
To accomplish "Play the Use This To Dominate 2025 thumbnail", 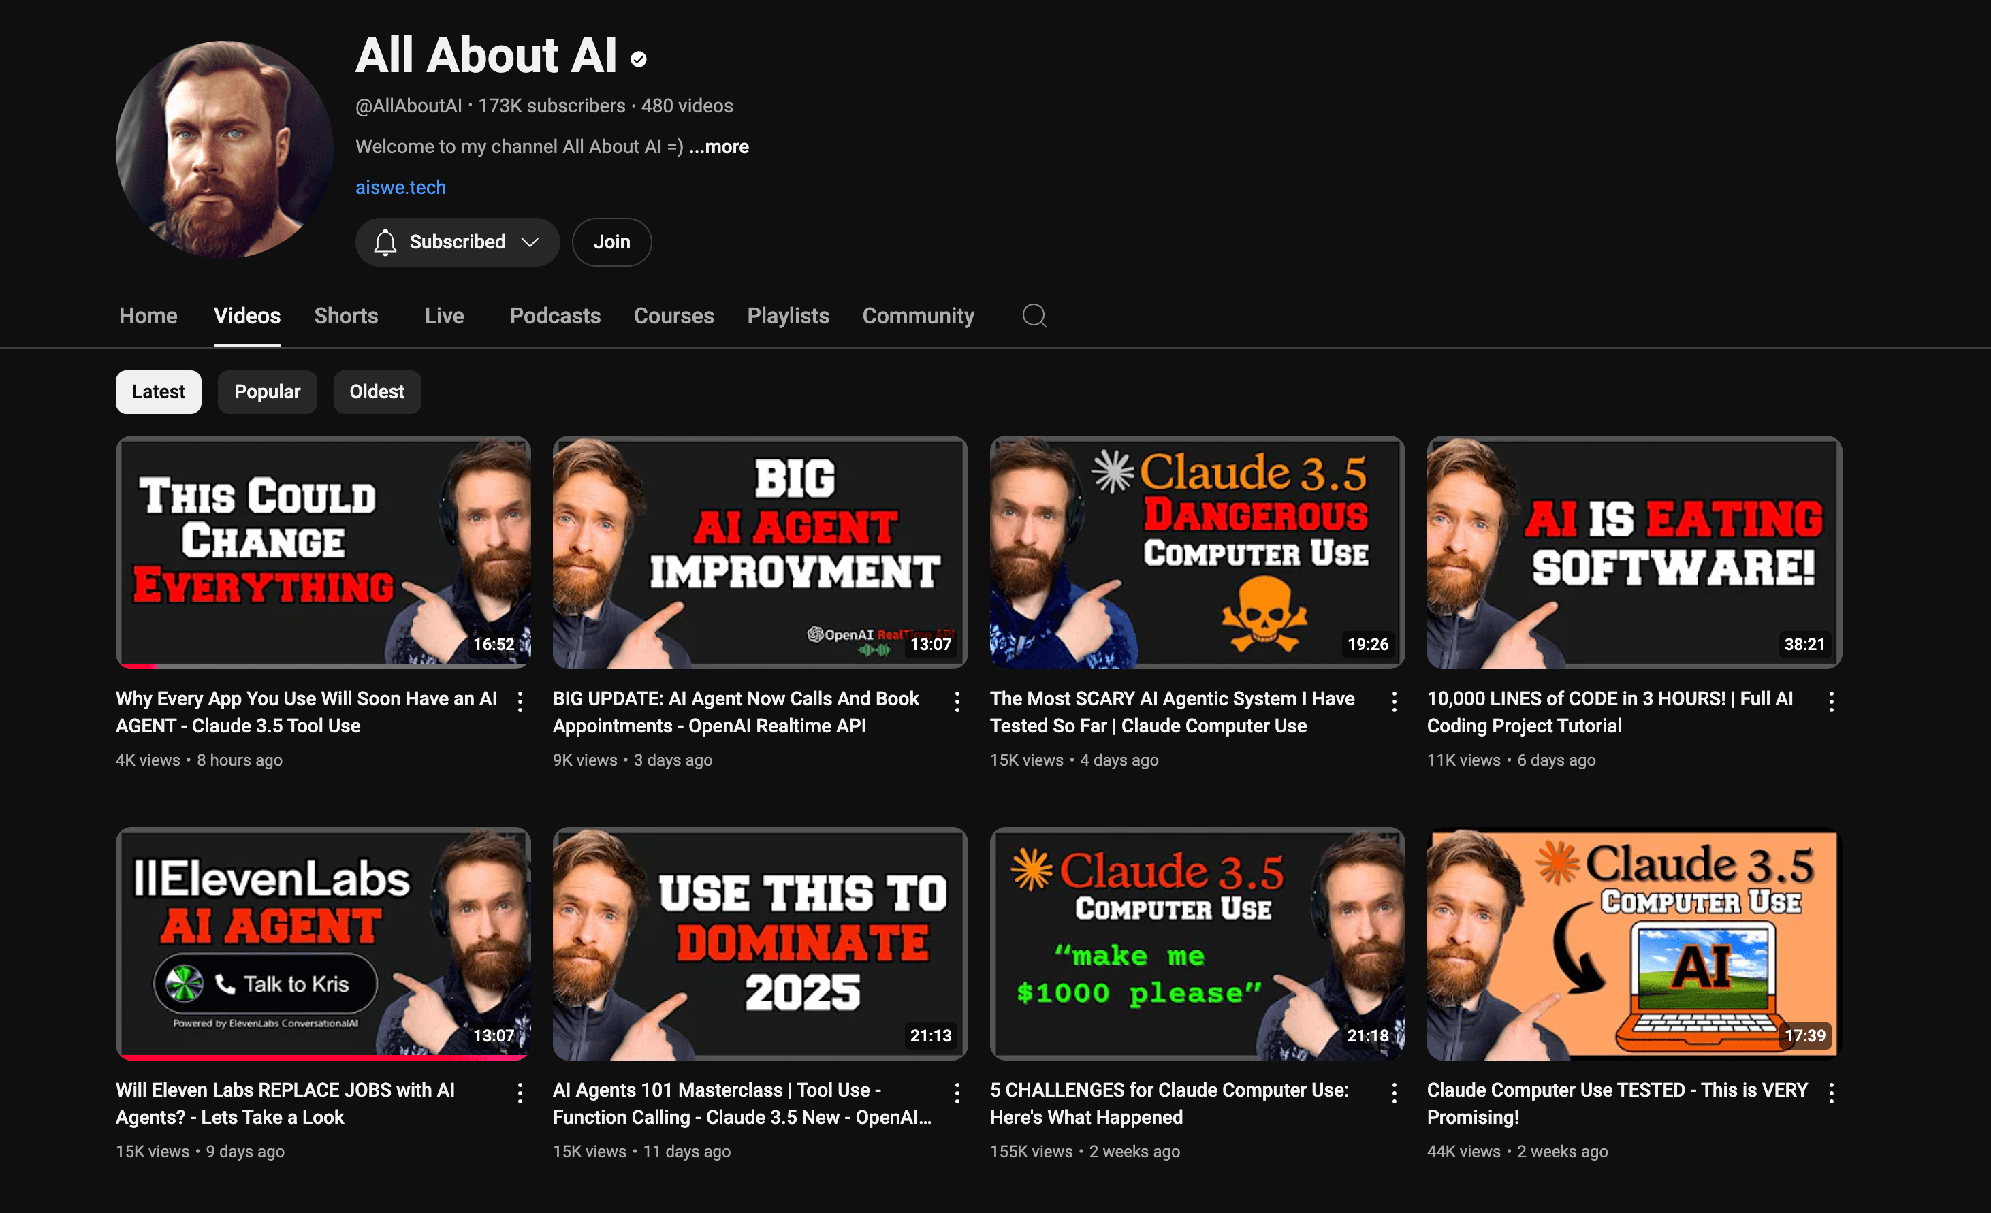I will click(761, 943).
